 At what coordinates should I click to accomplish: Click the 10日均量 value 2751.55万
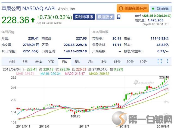[x=31, y=51]
